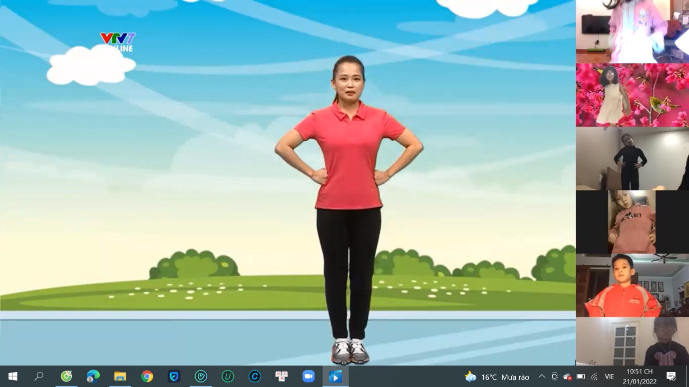Open the 16°C Mưa rào weather widget
689x387 pixels.
point(497,377)
